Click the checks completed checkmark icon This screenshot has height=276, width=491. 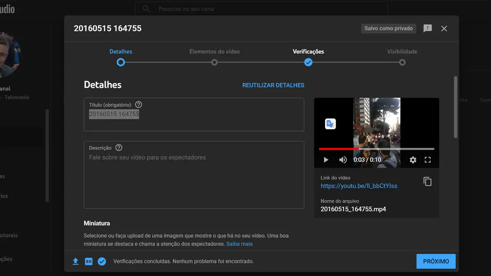(102, 261)
